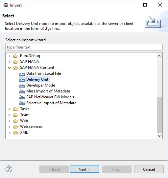Select SAP NetWeaver BW Models wizard
The image size is (168, 178).
(x=50, y=97)
